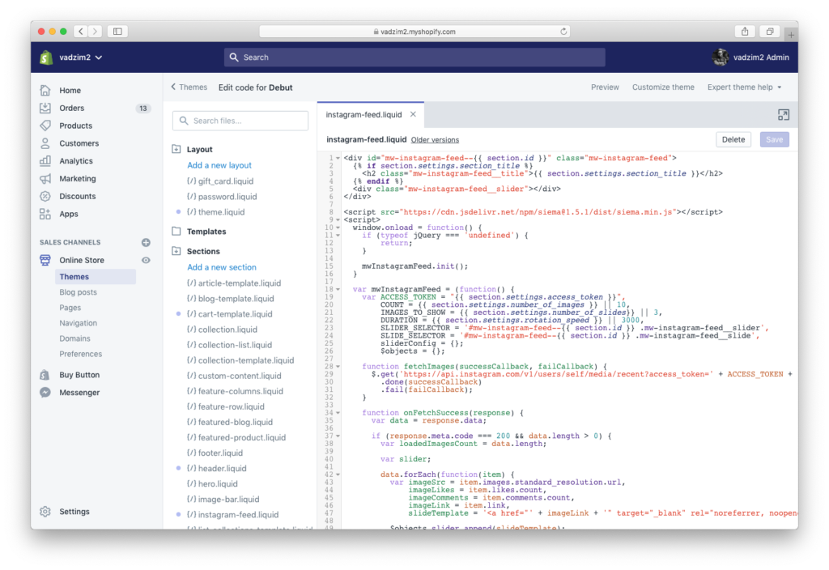Open the Customers person icon
The image size is (829, 570).
pyautogui.click(x=45, y=143)
